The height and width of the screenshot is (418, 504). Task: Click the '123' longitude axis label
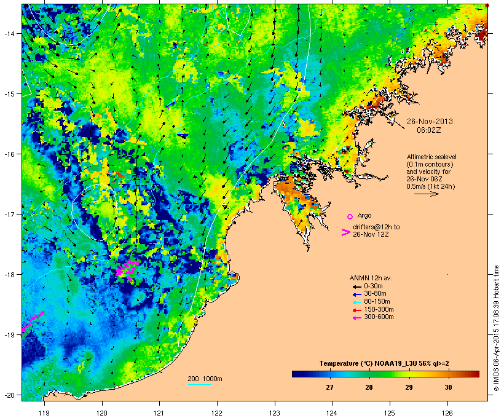pyautogui.click(x=275, y=413)
